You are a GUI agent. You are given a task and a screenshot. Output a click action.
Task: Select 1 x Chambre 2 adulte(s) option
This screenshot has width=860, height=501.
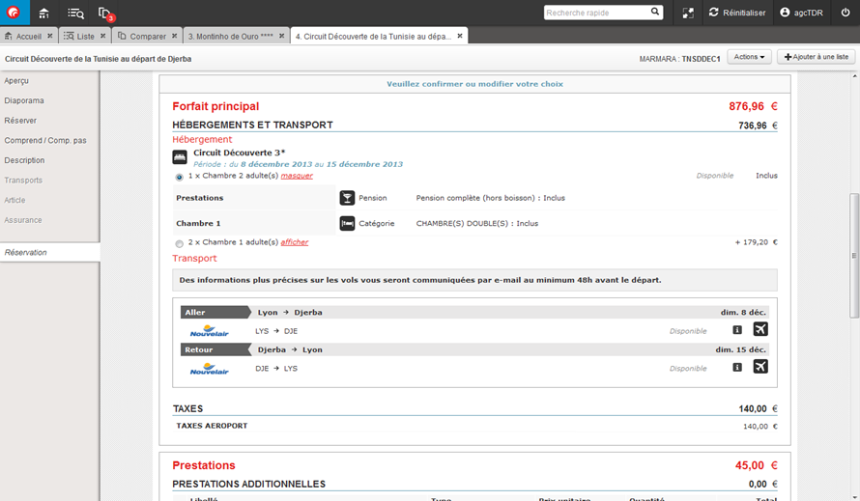pos(180,177)
